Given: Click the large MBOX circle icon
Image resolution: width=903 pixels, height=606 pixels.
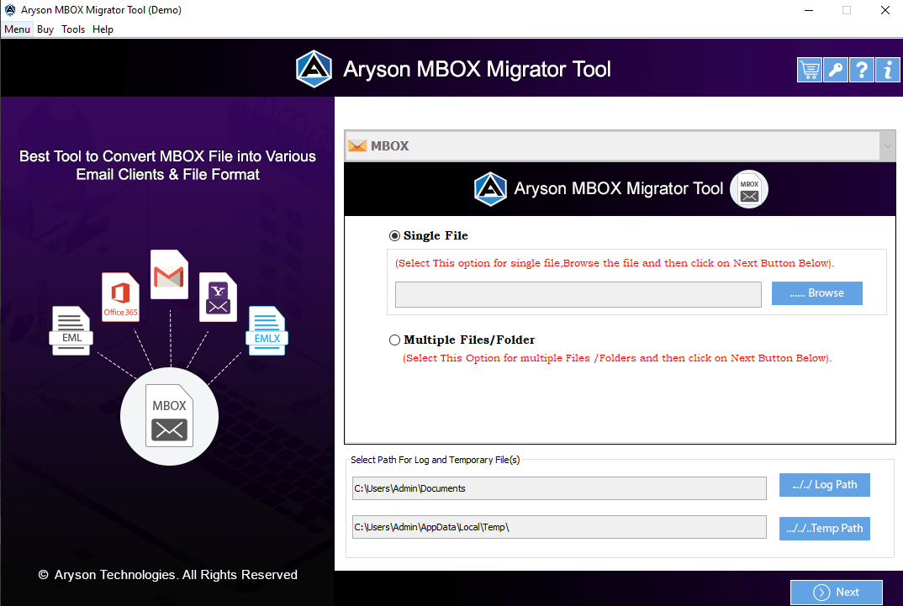Looking at the screenshot, I should [169, 416].
